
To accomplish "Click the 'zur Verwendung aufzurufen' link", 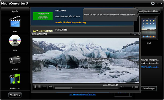I will 83,94.
